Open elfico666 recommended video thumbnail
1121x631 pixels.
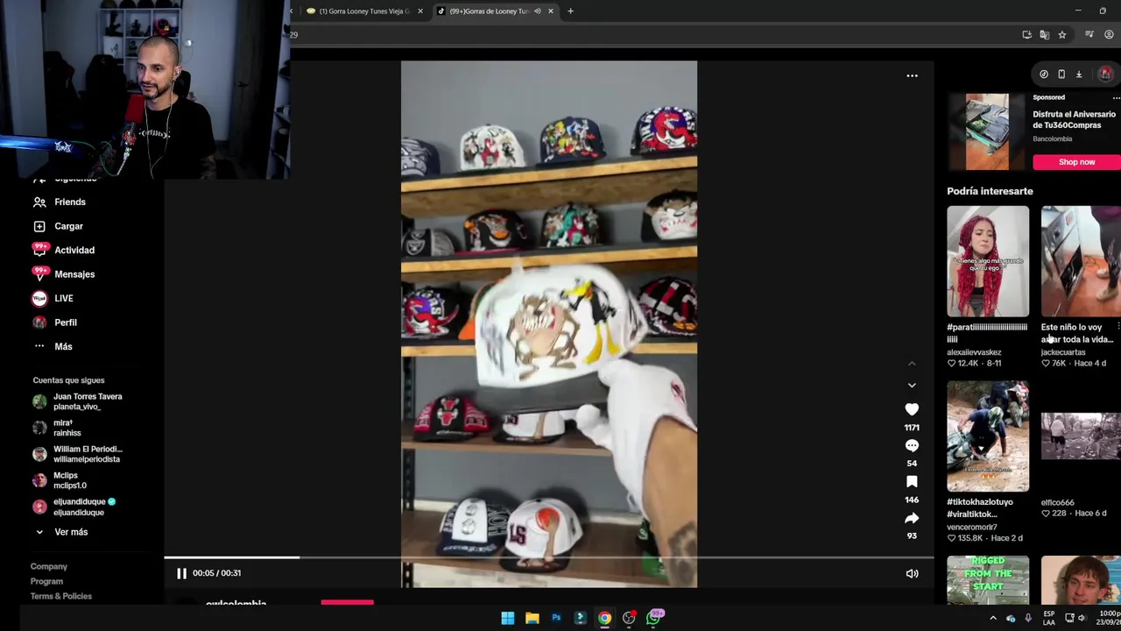(1081, 436)
